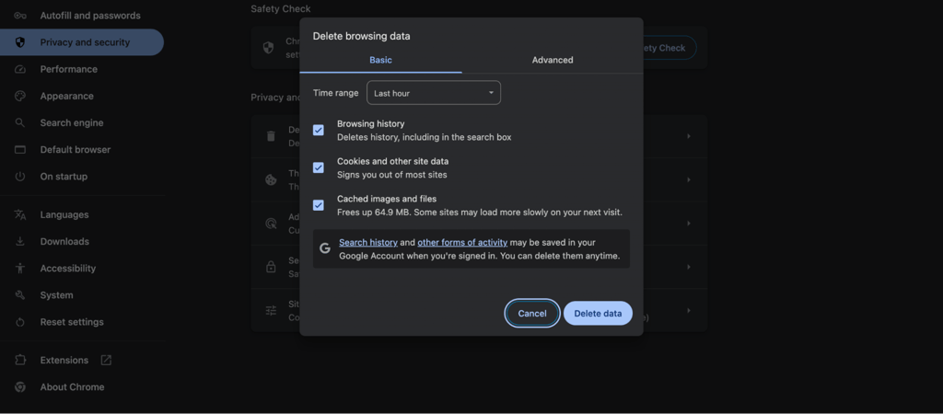Click the partially hidden Safety Check button
943x414 pixels.
(x=670, y=48)
